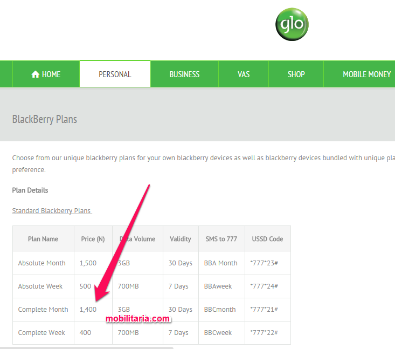Open the BUSINESS menu

pyautogui.click(x=184, y=74)
